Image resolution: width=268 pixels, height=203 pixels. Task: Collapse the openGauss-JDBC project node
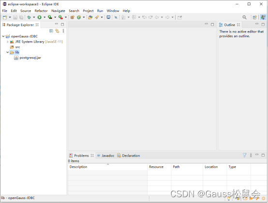coord(3,36)
